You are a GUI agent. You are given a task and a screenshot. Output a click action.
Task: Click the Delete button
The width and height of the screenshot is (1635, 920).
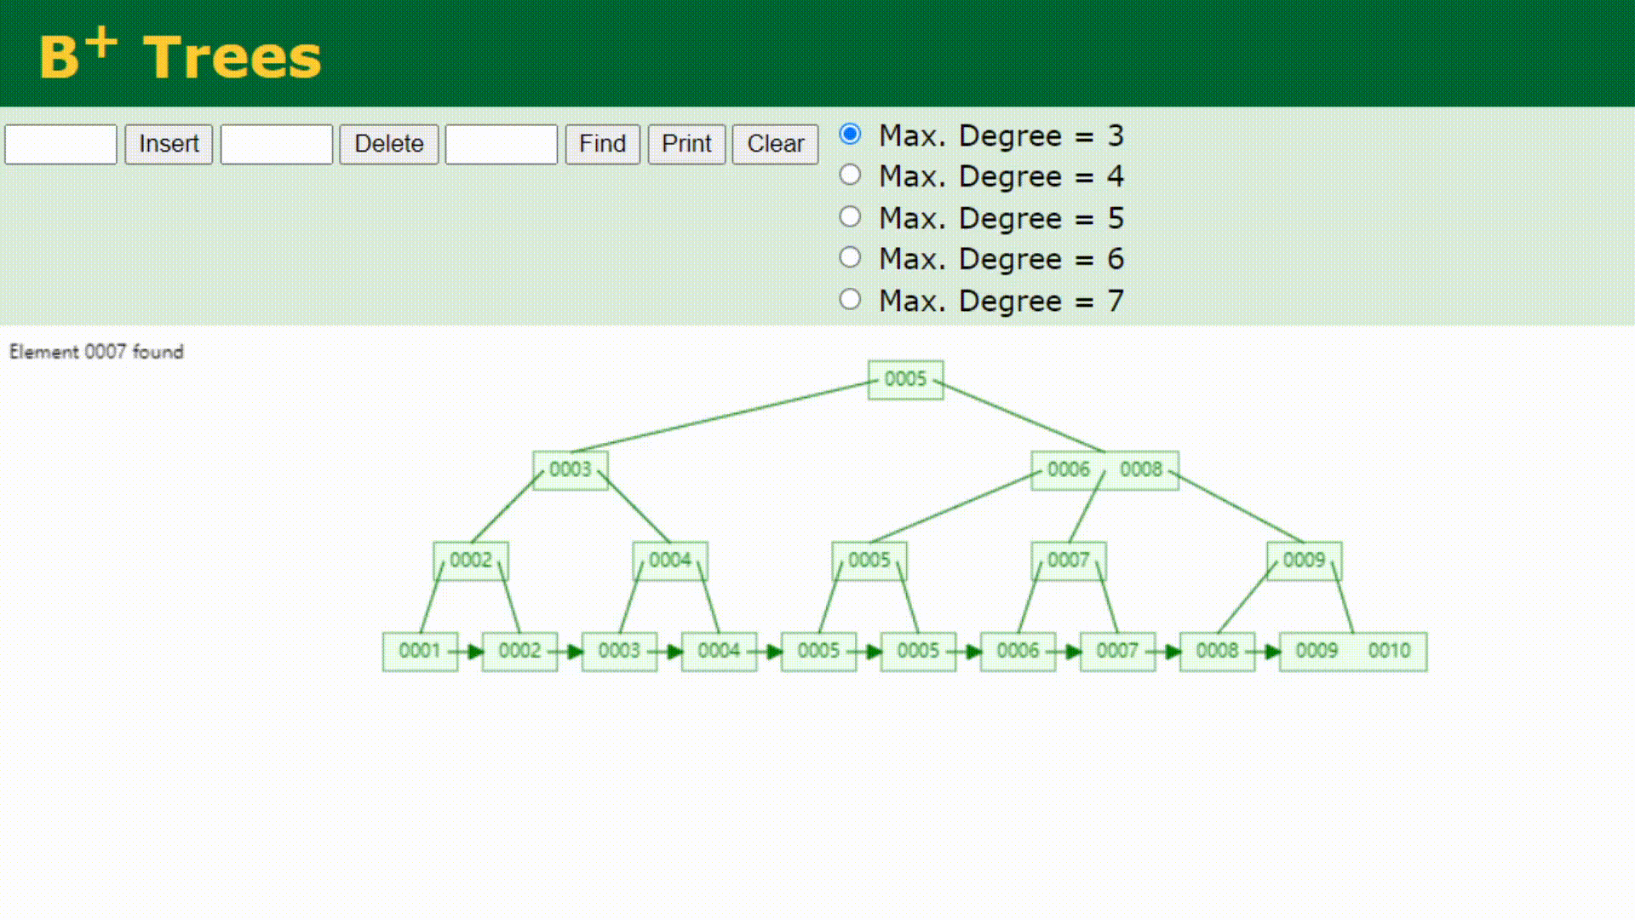point(388,144)
